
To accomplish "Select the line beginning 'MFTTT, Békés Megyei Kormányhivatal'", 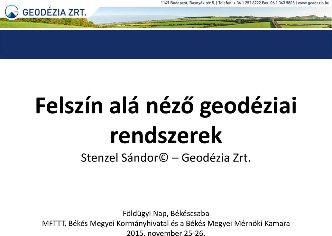I will pos(166,223).
